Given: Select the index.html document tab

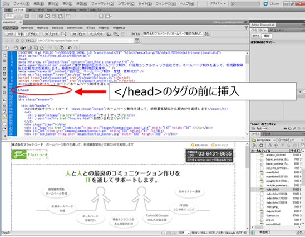Looking at the screenshot, I should pyautogui.click(x=9, y=22).
